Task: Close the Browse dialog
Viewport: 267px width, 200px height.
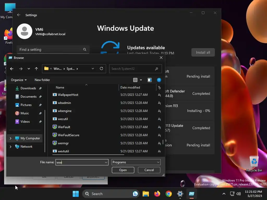Action: coord(161,58)
